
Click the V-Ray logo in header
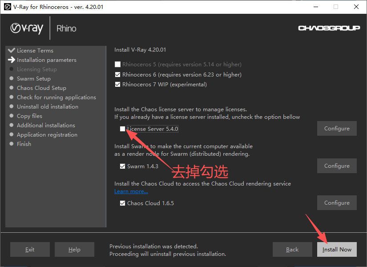tap(27, 28)
